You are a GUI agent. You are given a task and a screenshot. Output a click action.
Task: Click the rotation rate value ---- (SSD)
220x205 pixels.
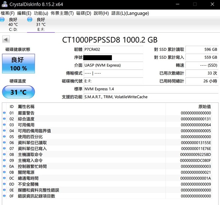[x=202, y=65]
